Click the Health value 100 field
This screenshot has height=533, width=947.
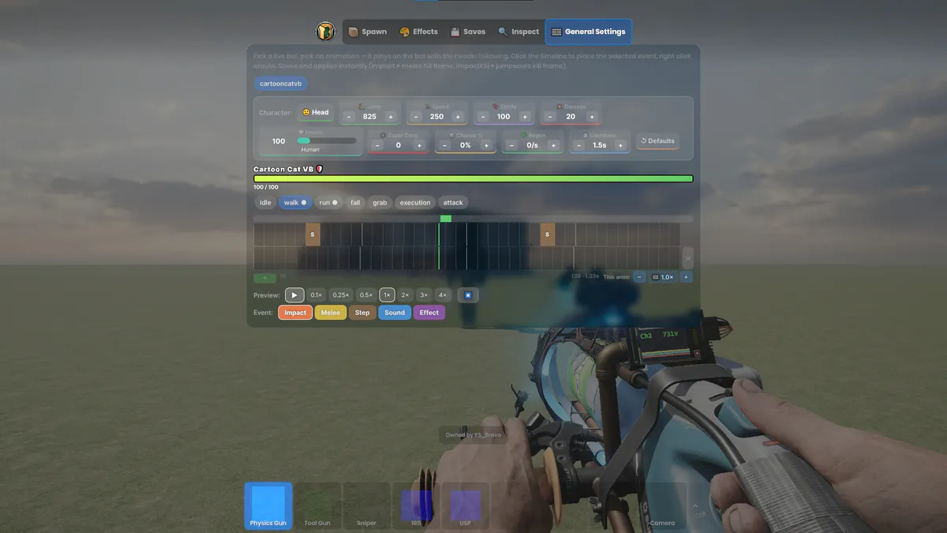click(x=279, y=141)
